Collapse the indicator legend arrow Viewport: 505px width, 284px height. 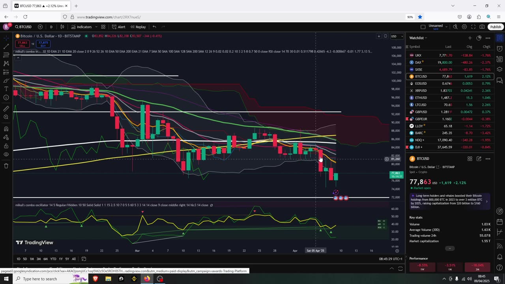click(18, 58)
